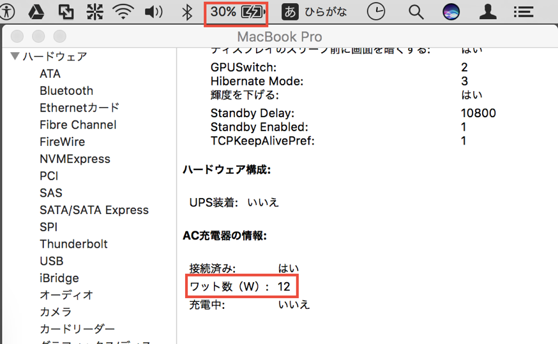Select ATA in the sidebar
The height and width of the screenshot is (344, 558).
coord(50,73)
